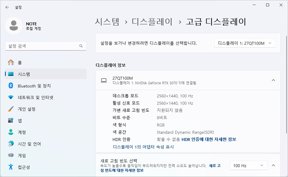
Task: Click the Accounts (계정) person icon
Action: [11, 132]
